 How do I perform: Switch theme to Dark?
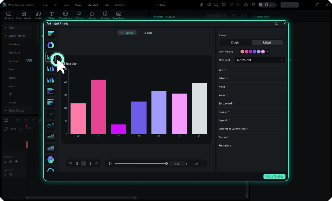point(267,42)
